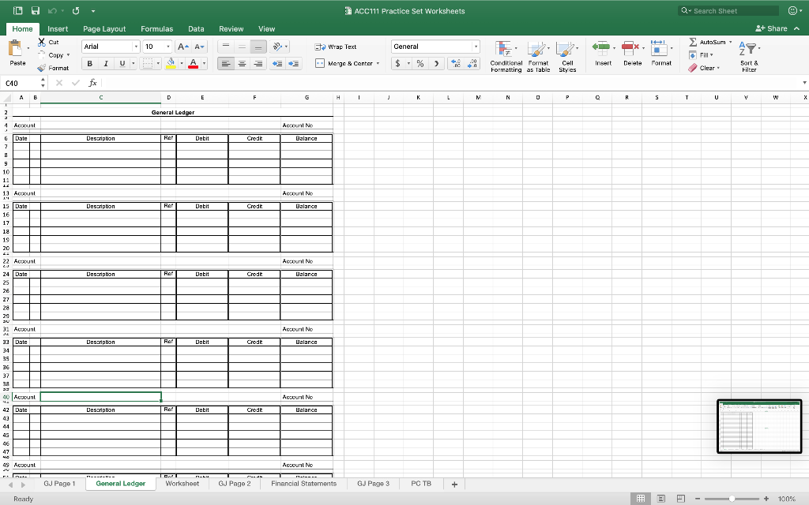The height and width of the screenshot is (505, 809).
Task: Click the Orientation angled text icon
Action: coord(277,47)
